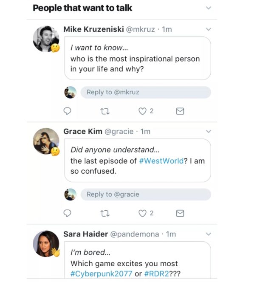Screen dimensions: 260x282
Task: Reply icon on Mike Kruzeniski's tweet
Action: pyautogui.click(x=67, y=111)
